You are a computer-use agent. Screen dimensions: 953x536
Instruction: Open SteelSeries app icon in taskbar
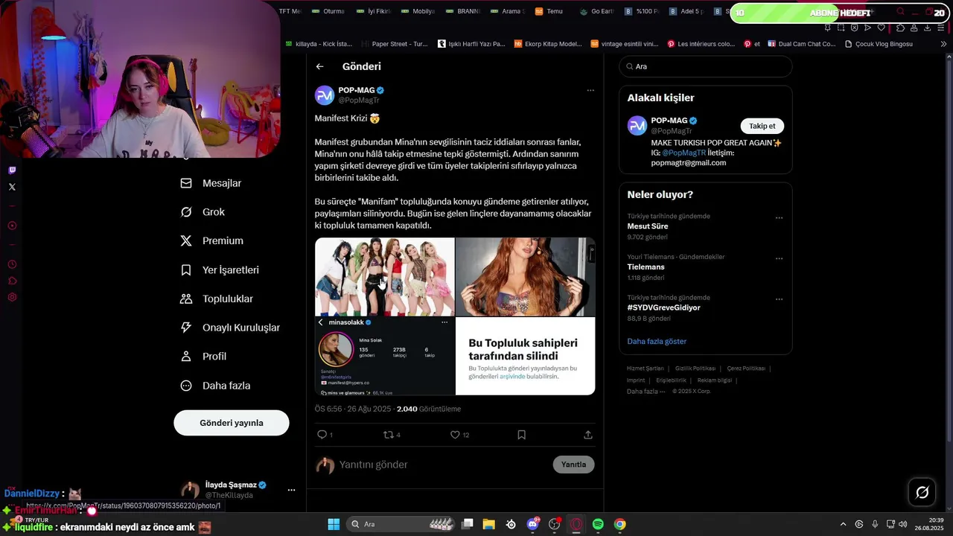coord(511,524)
